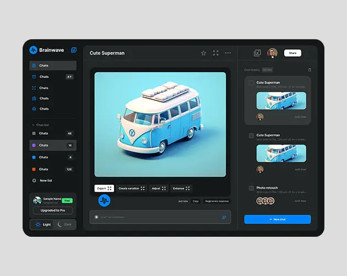The width and height of the screenshot is (347, 276).
Task: Star the Cute Superman chat
Action: [x=203, y=53]
